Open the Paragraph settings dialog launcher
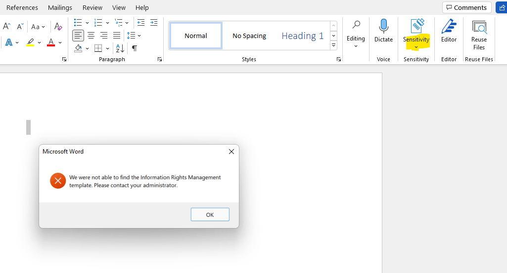The image size is (507, 273). point(160,59)
